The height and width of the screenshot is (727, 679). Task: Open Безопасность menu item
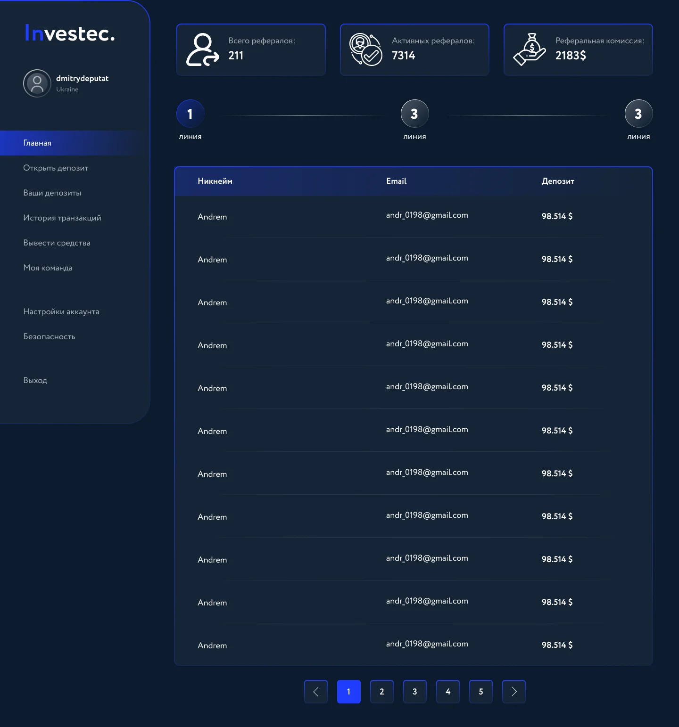click(x=49, y=336)
